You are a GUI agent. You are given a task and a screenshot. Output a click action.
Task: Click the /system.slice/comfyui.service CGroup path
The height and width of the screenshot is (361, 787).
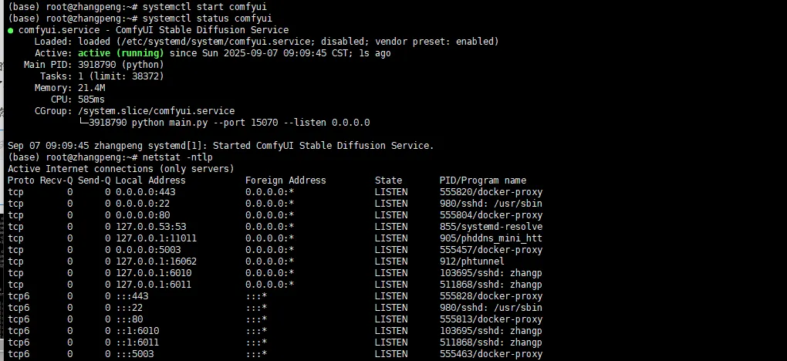coord(156,111)
